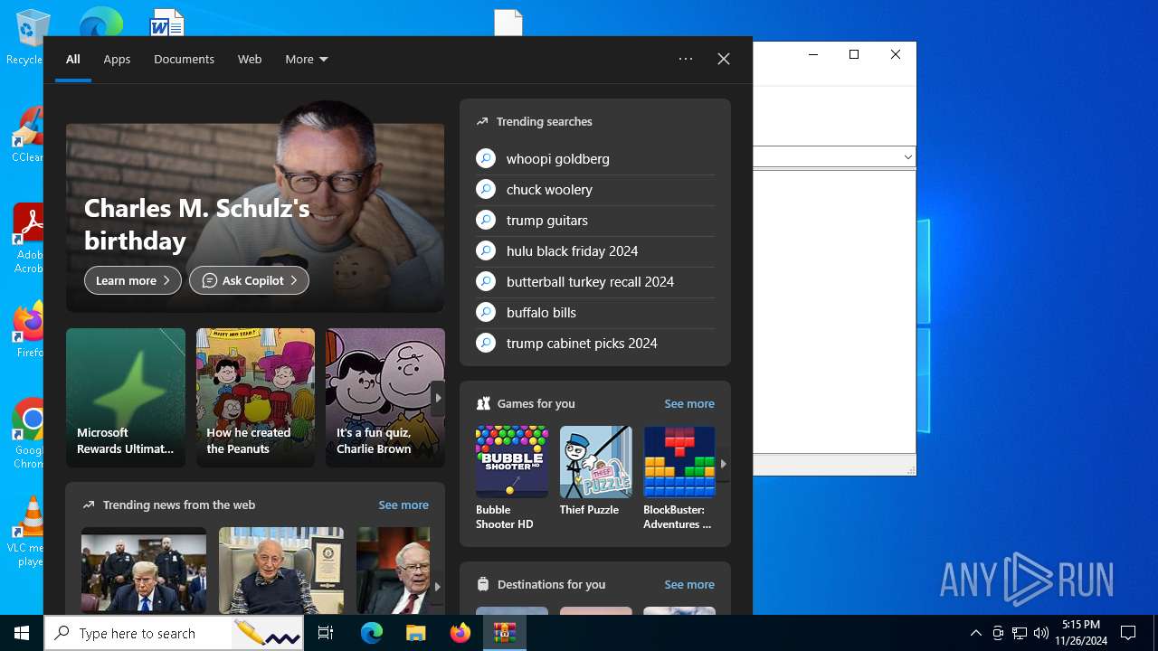Image resolution: width=1158 pixels, height=651 pixels.
Task: Open the Adobe Acrobat desktop icon
Action: [x=27, y=239]
